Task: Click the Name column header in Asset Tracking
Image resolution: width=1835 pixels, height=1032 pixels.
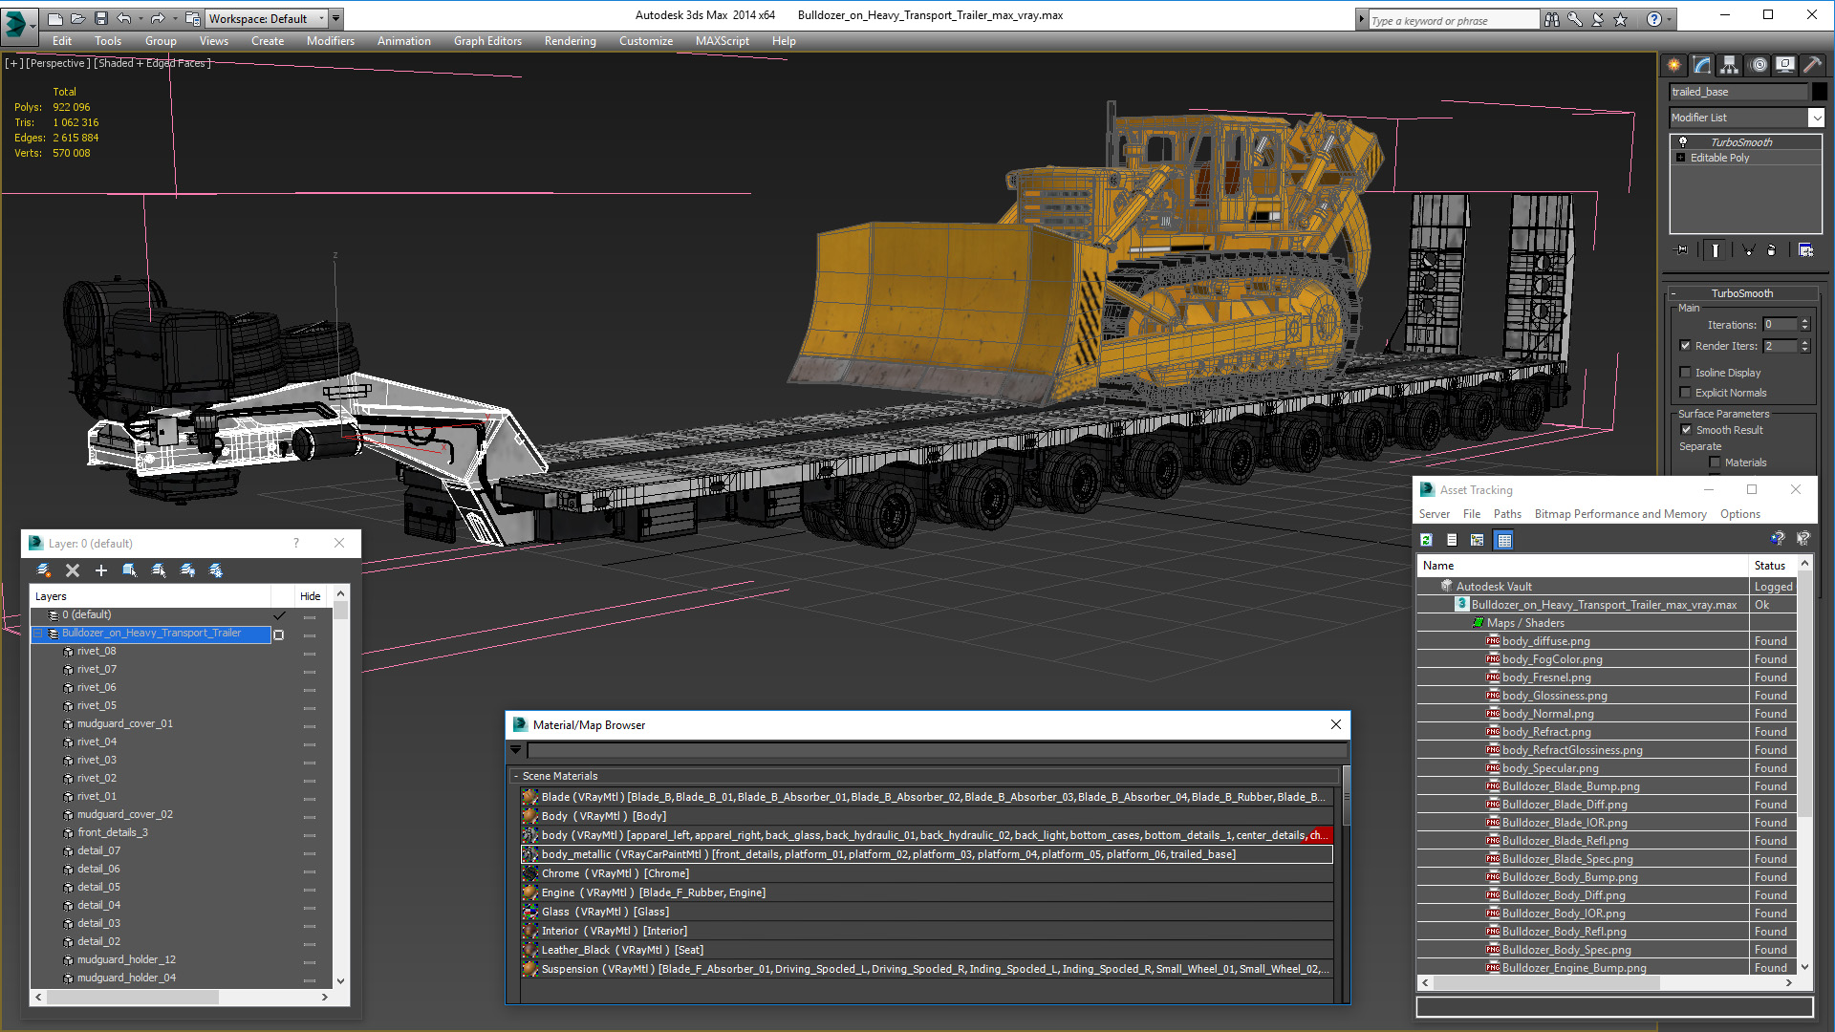Action: (x=1583, y=566)
